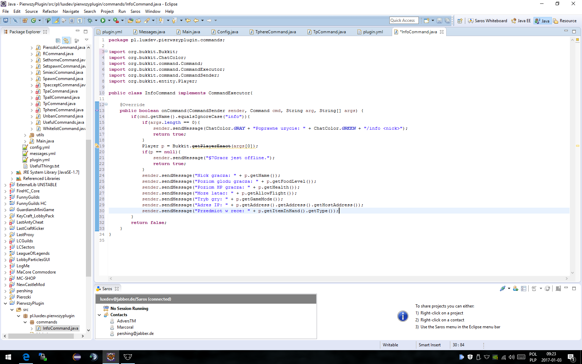Toggle Show Whitespace Characters button

(80, 21)
